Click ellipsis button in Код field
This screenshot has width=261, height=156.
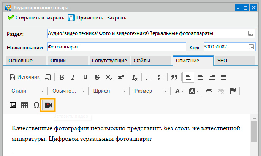point(251,47)
